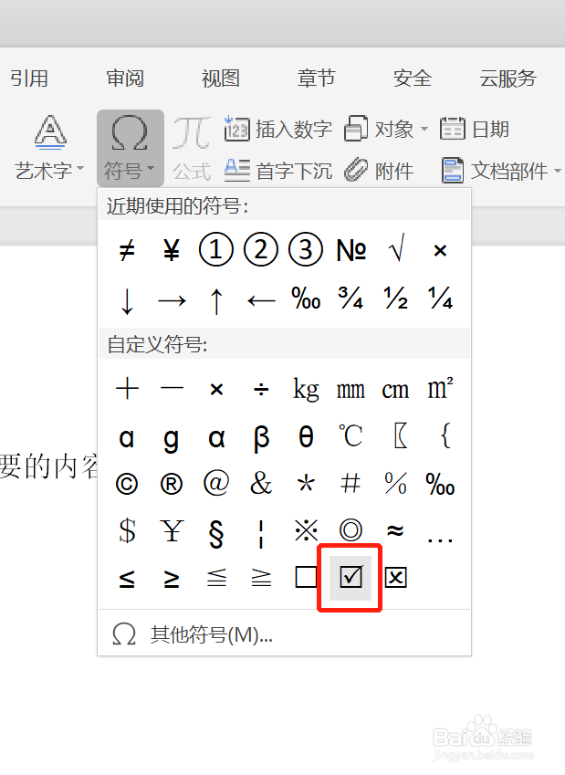This screenshot has width=565, height=775.
Task: Insert the ÷ division symbol
Action: (261, 390)
